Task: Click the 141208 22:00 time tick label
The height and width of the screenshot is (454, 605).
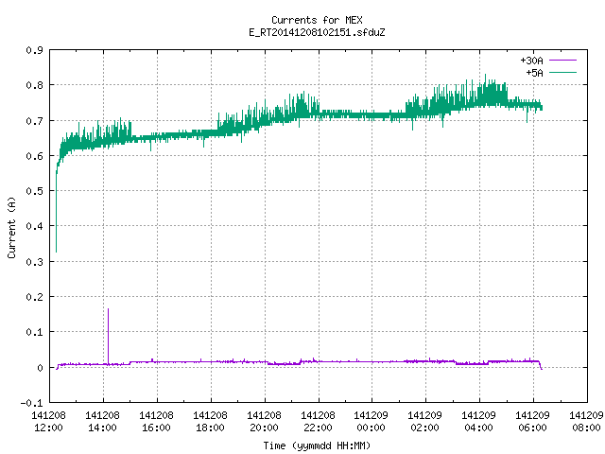Action: 318,421
